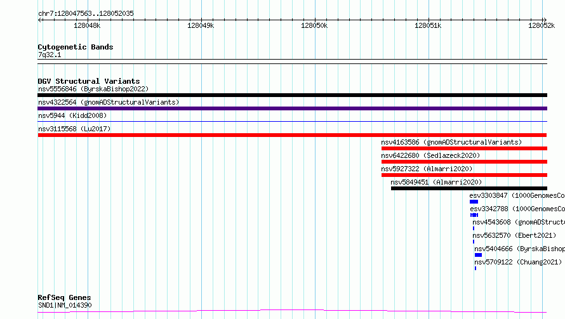Click the 128052k ruler label

(x=542, y=25)
